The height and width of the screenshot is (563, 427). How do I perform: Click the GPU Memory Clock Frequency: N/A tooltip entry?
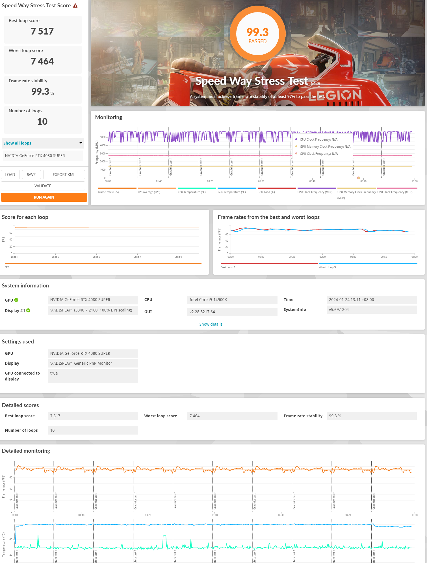point(323,147)
